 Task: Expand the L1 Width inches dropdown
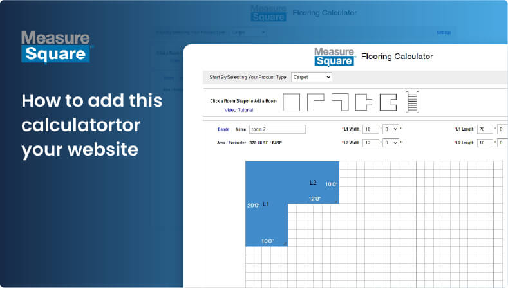pyautogui.click(x=391, y=129)
